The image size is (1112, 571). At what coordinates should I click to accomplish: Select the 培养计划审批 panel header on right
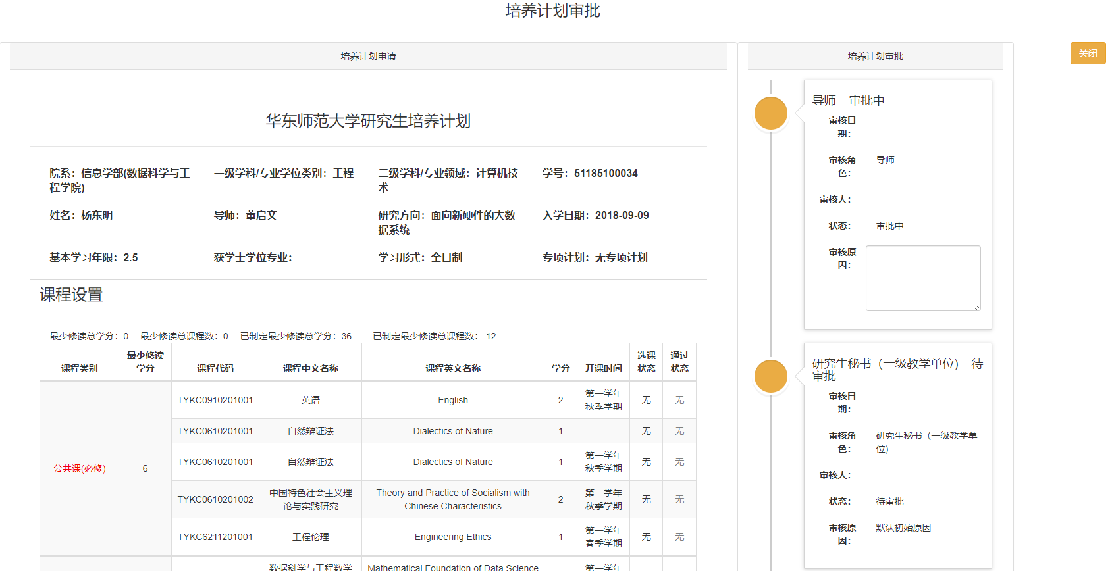pos(875,57)
